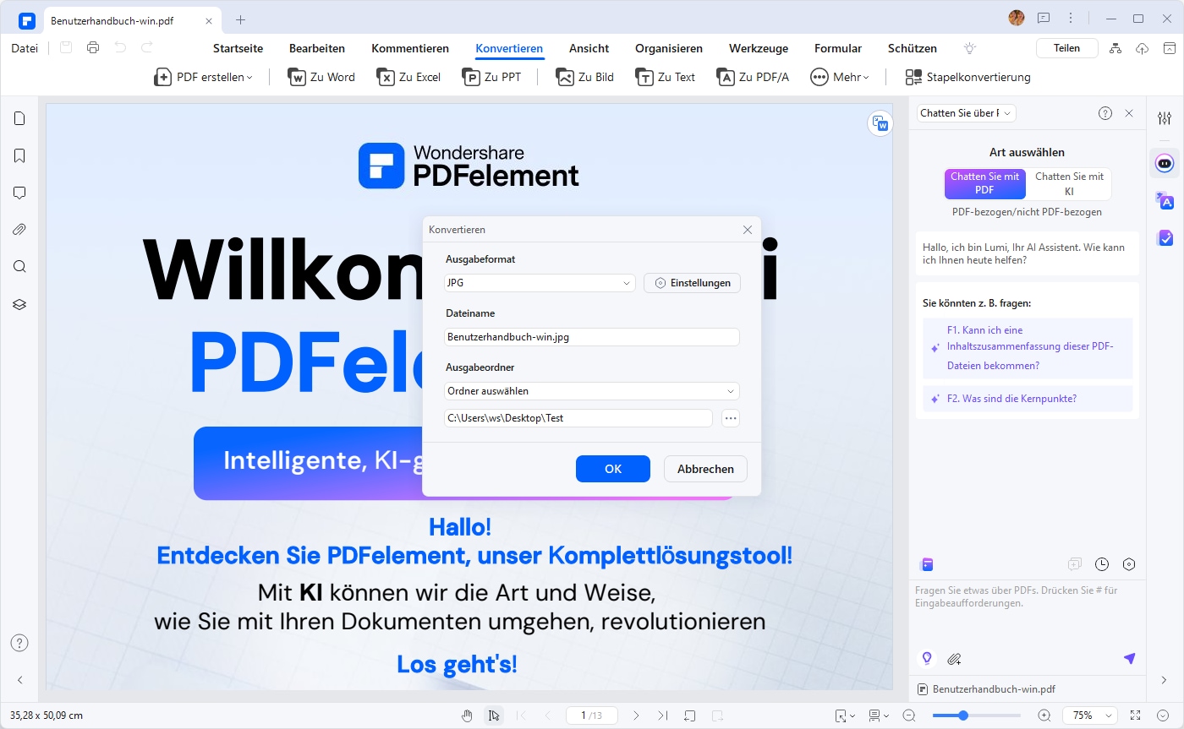Click the select cursor tool in status bar
This screenshot has width=1184, height=729.
point(494,715)
